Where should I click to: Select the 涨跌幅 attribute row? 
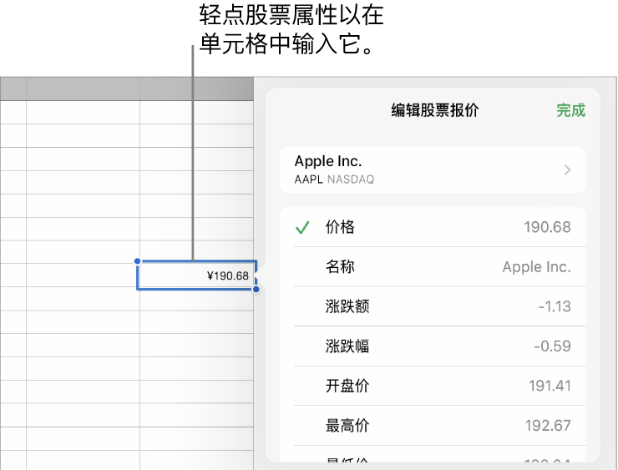(x=433, y=346)
